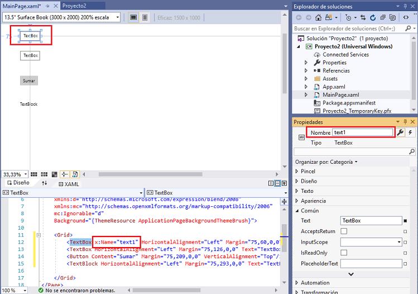Click the solutions and folders view switch icon
Viewport: 418px width, 294px height.
[329, 18]
